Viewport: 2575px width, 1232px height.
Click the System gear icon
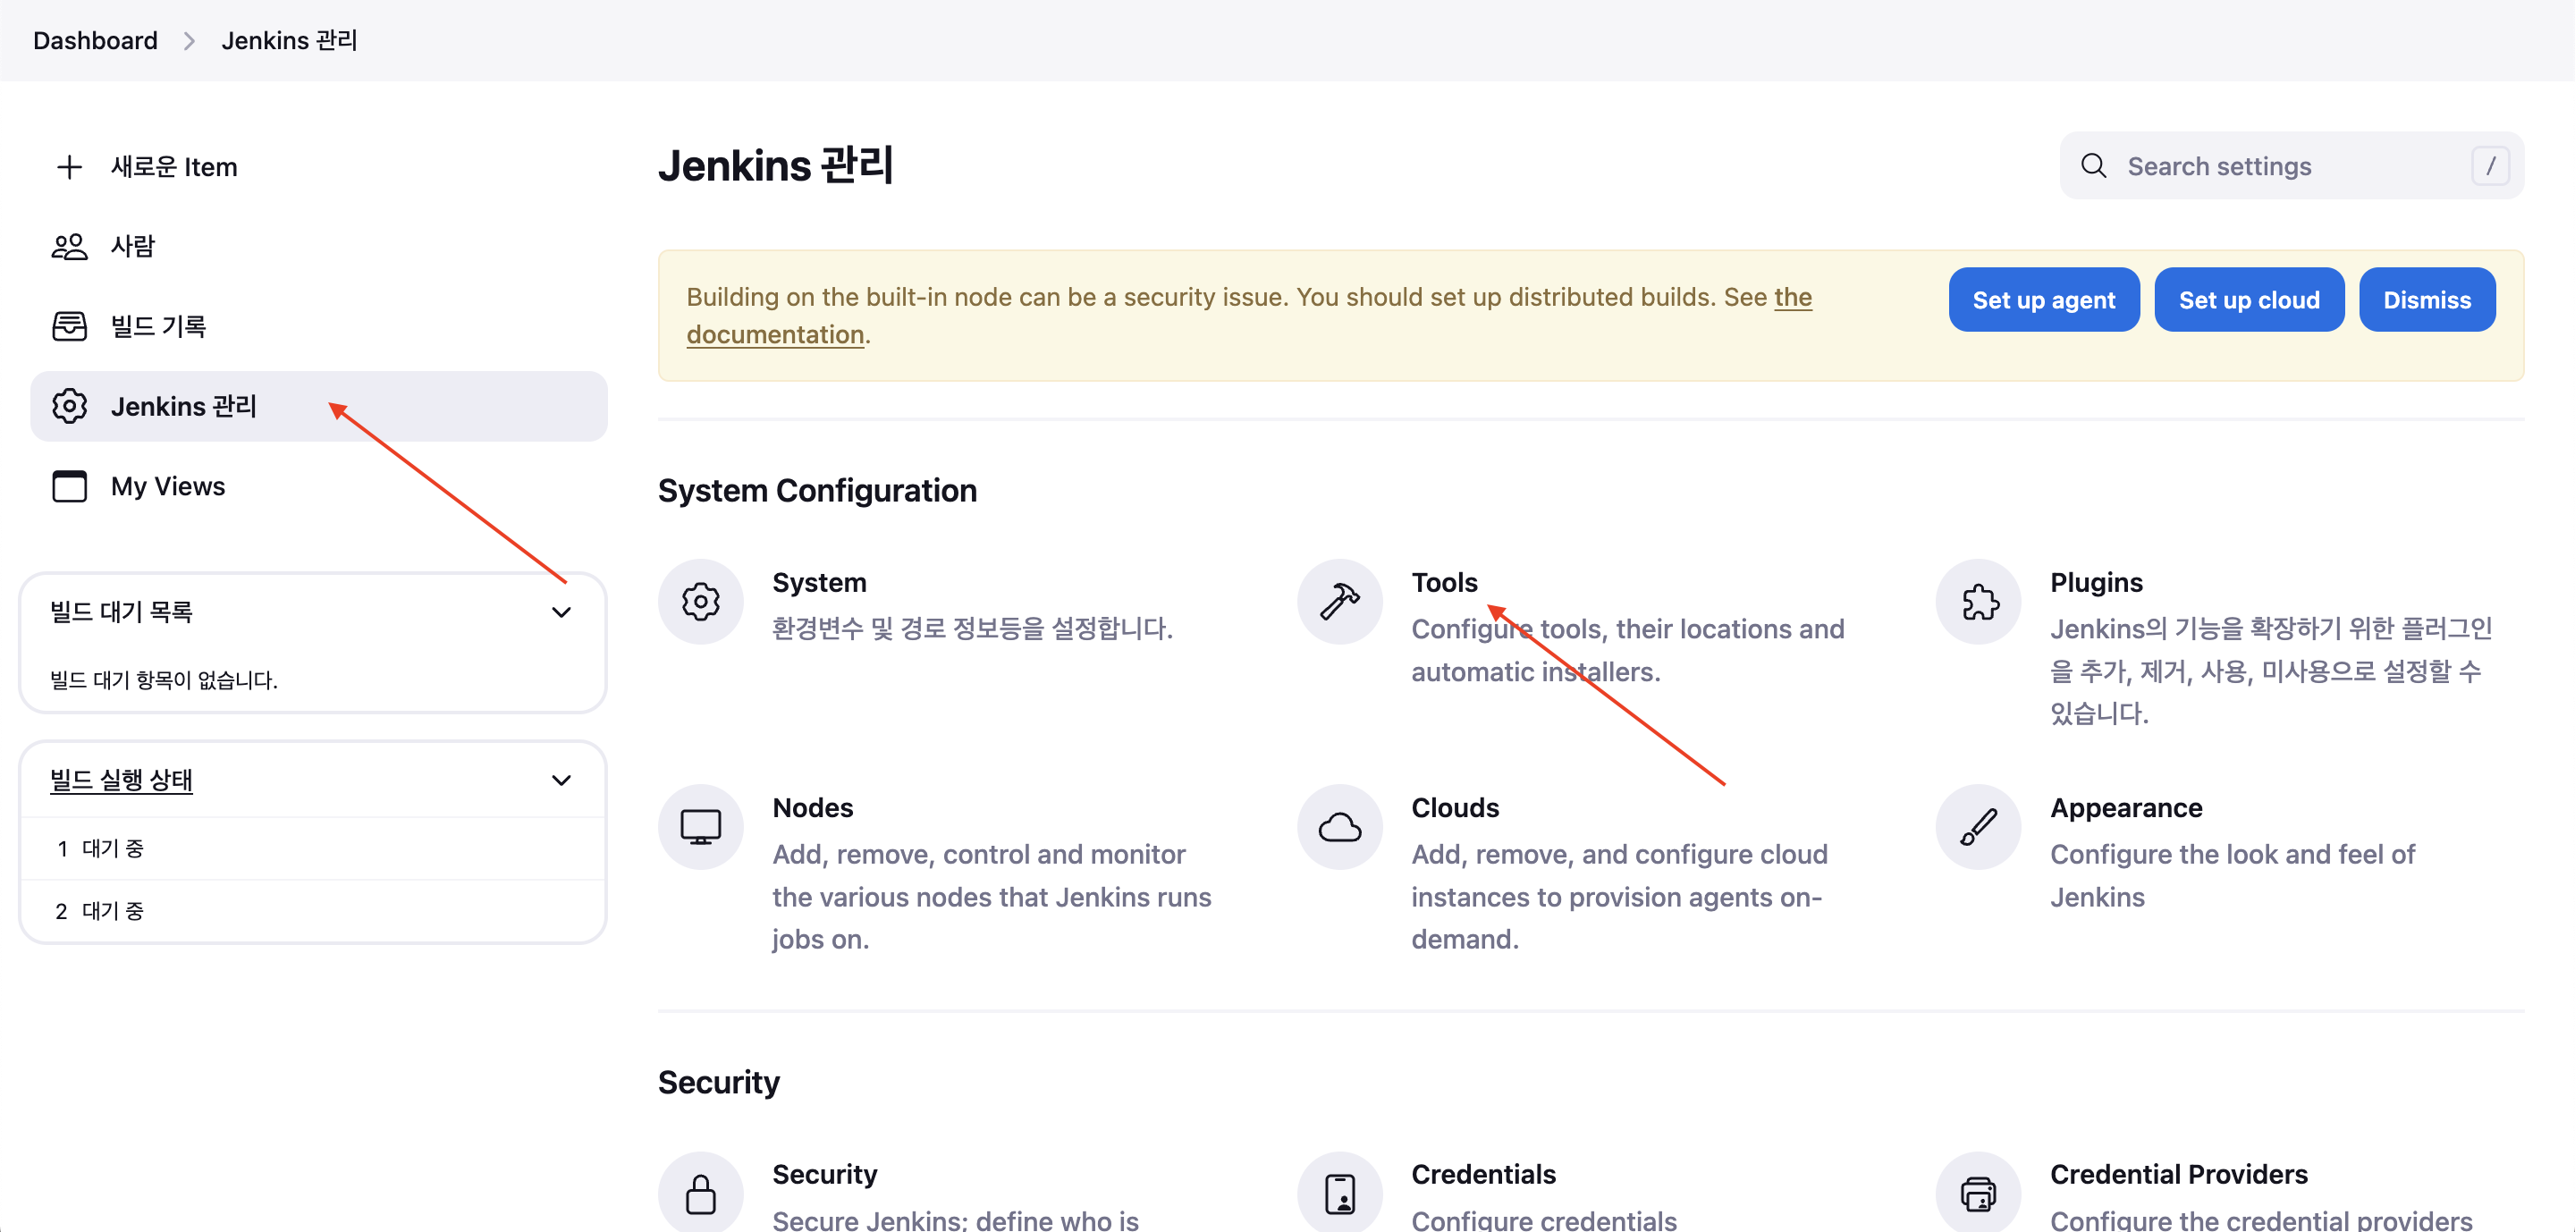(x=701, y=602)
